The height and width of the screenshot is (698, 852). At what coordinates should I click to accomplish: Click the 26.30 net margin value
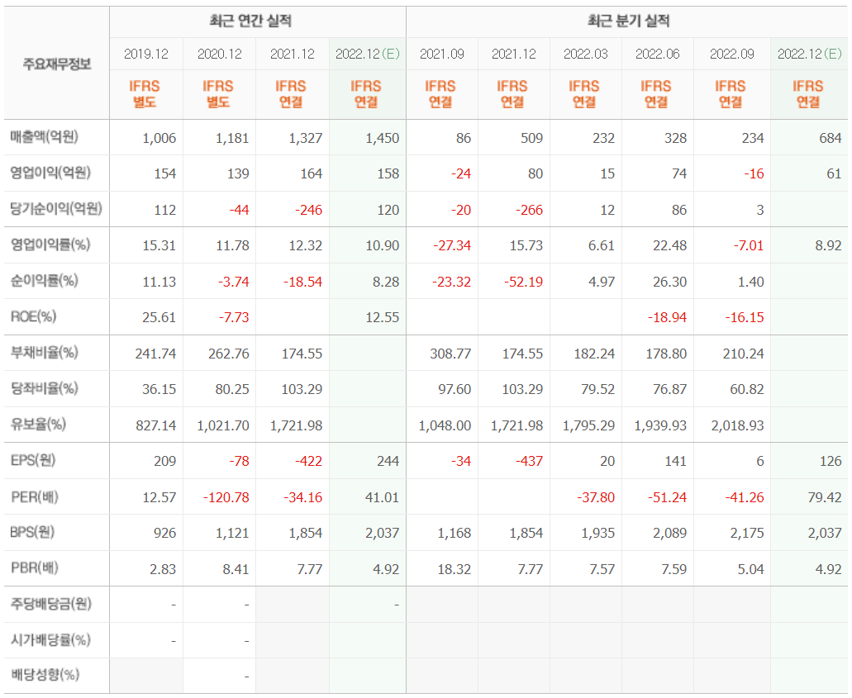pyautogui.click(x=670, y=282)
